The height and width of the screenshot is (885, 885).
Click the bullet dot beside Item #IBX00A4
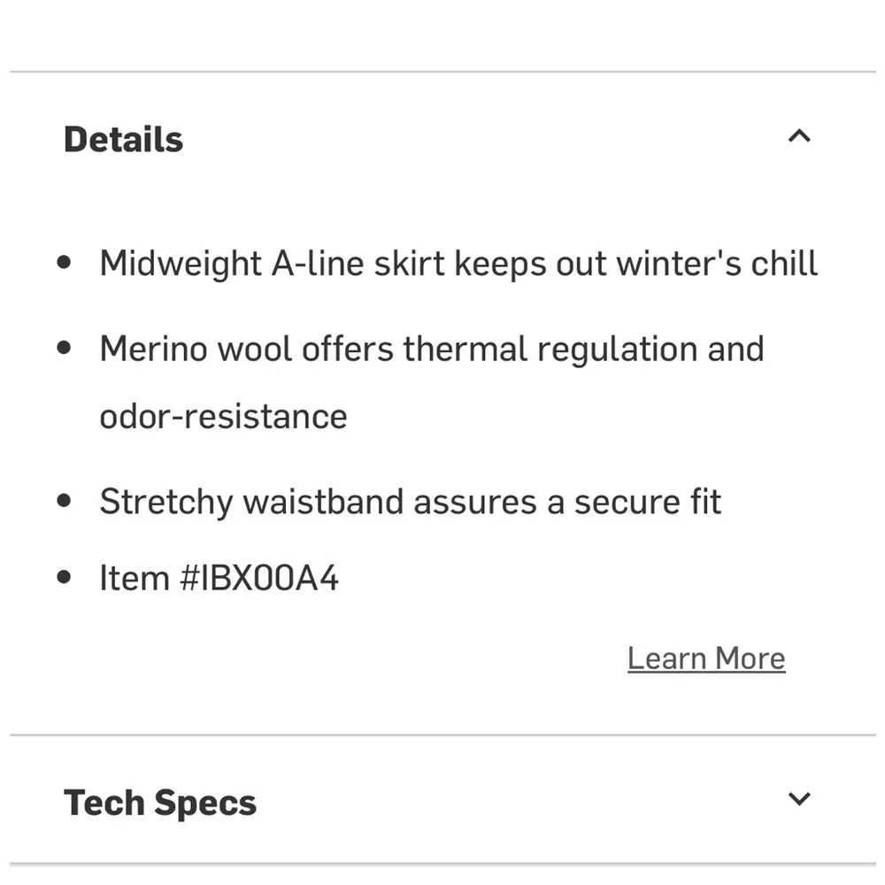pyautogui.click(x=64, y=577)
